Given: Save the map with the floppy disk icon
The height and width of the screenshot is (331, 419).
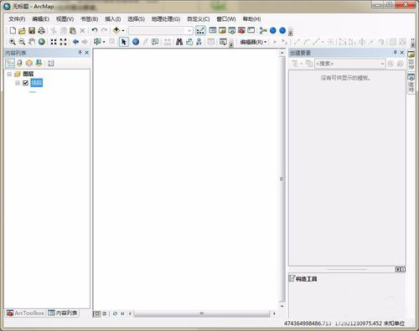Looking at the screenshot, I should coord(32,30).
